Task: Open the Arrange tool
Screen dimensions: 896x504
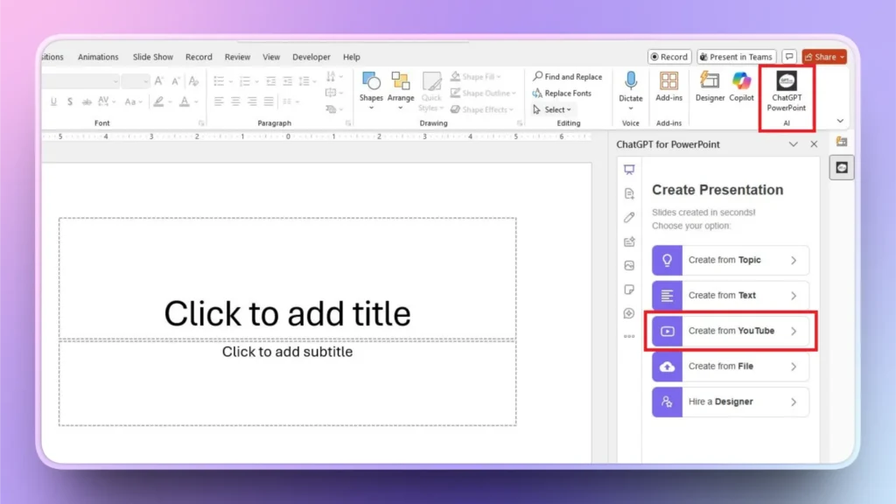Action: (401, 87)
